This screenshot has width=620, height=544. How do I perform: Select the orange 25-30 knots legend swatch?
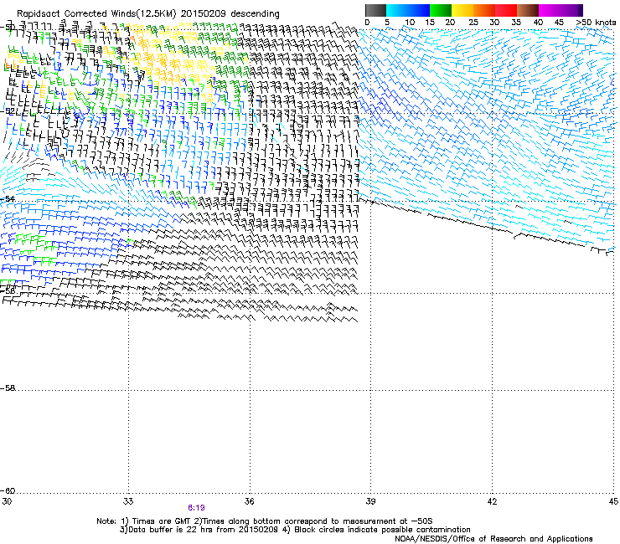(484, 10)
